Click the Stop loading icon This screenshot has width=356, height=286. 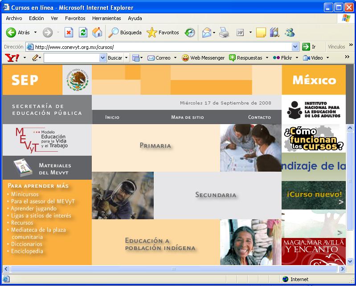click(x=69, y=32)
